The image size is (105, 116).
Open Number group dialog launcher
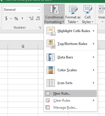coord(40,28)
